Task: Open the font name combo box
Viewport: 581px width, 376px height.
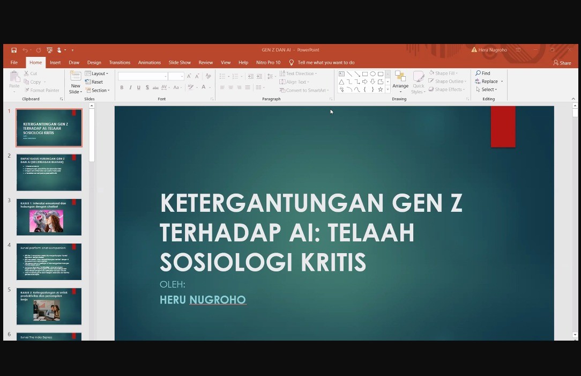Action: point(143,76)
